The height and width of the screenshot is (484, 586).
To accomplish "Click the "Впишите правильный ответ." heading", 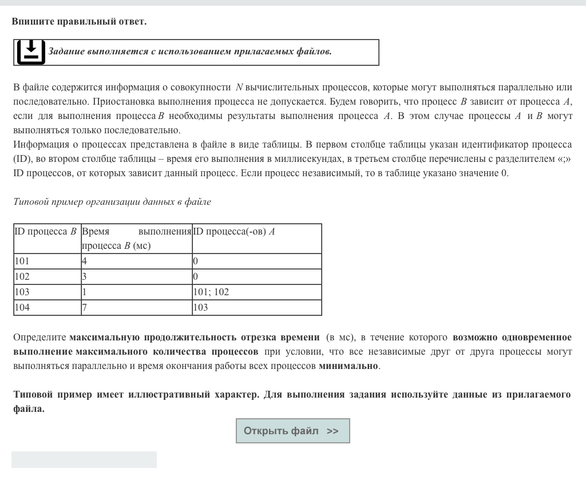I will 79,22.
